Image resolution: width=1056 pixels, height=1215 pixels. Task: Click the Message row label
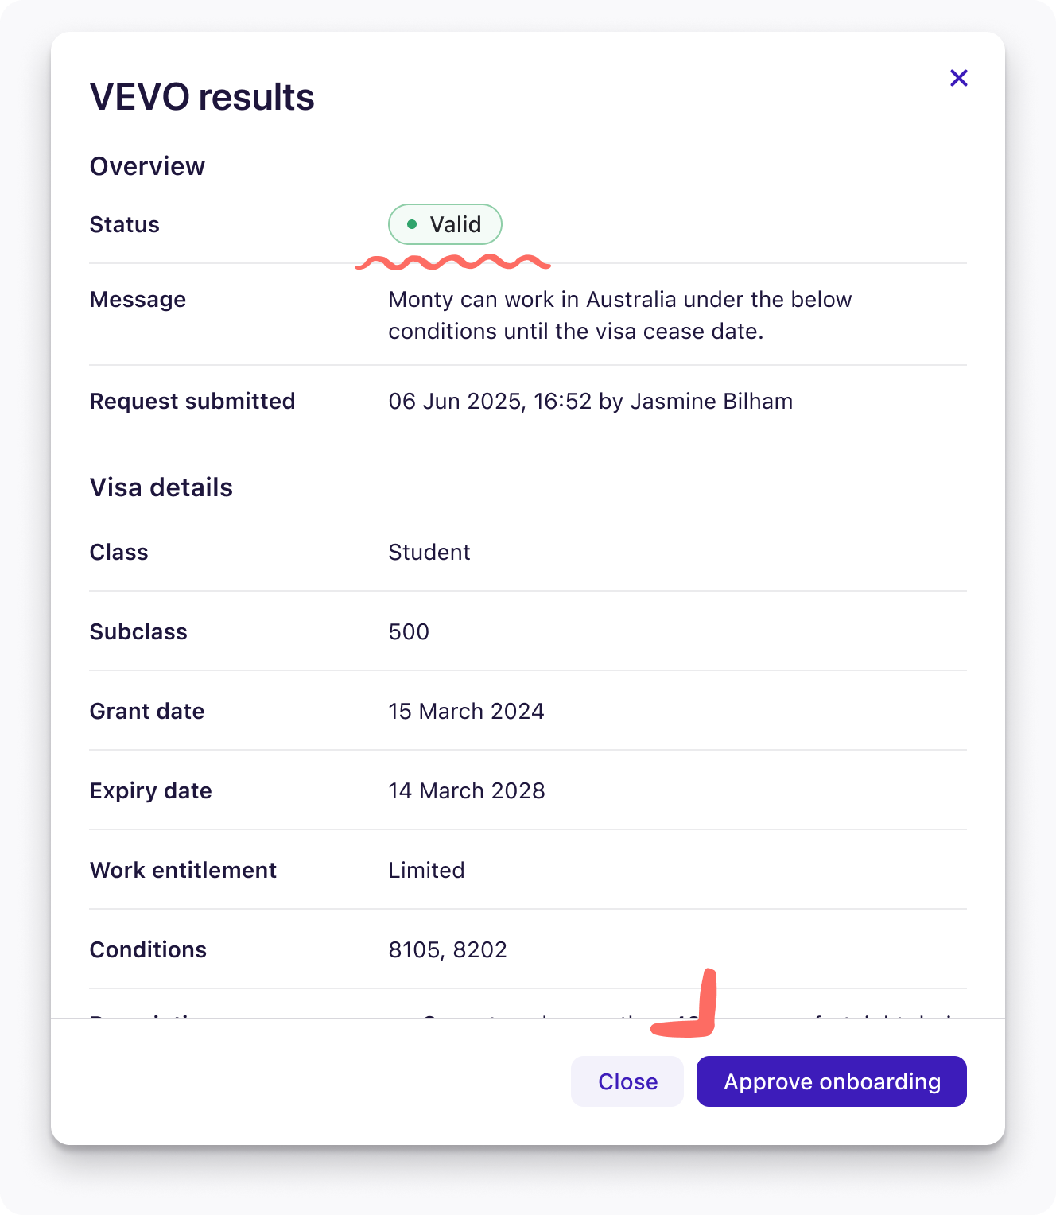138,299
